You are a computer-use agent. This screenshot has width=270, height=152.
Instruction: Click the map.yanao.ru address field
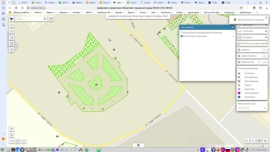point(38,8)
